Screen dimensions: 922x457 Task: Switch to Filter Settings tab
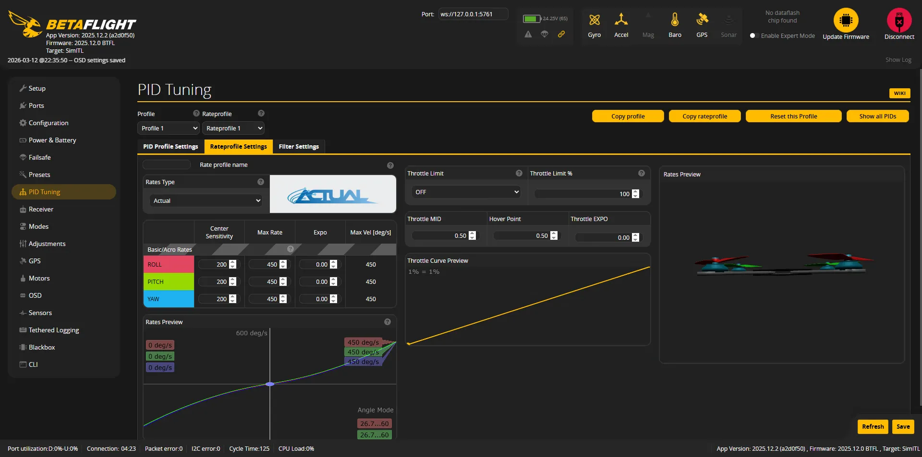299,147
